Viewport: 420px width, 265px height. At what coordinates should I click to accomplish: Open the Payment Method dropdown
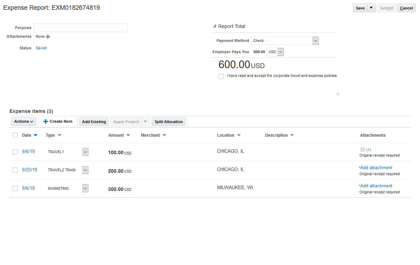[x=315, y=41]
